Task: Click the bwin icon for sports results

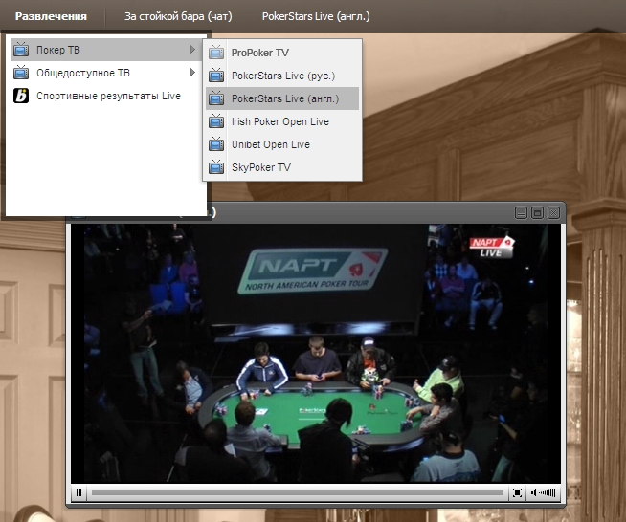Action: pyautogui.click(x=21, y=96)
